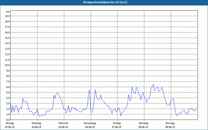
Task: Click the date 09.06.19
Action: [x=170, y=127]
